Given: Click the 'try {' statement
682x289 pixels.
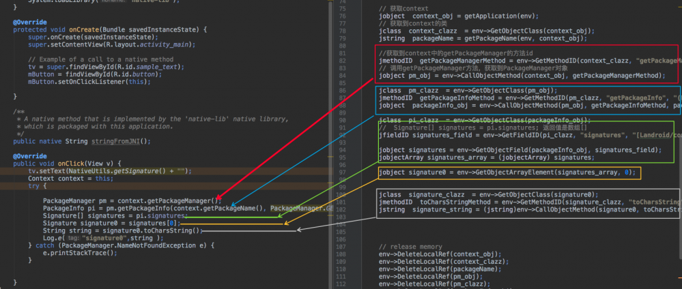Looking at the screenshot, I should 38,185.
